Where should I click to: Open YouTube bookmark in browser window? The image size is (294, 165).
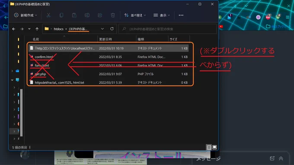point(221,27)
